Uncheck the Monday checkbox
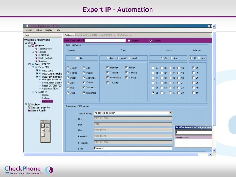This screenshot has width=236, height=177. click(108, 68)
